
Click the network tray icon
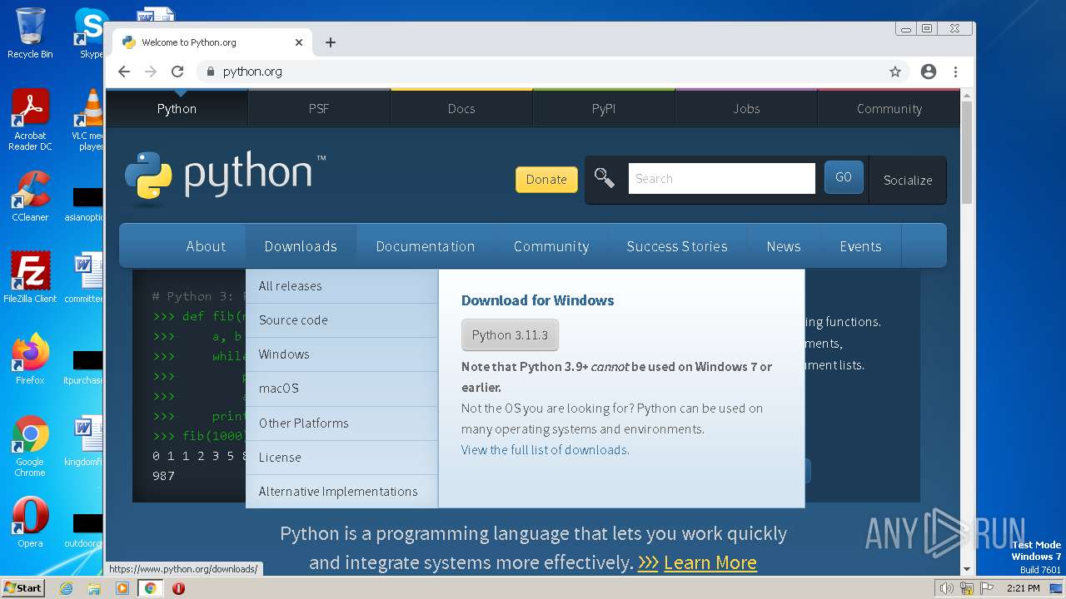click(967, 588)
